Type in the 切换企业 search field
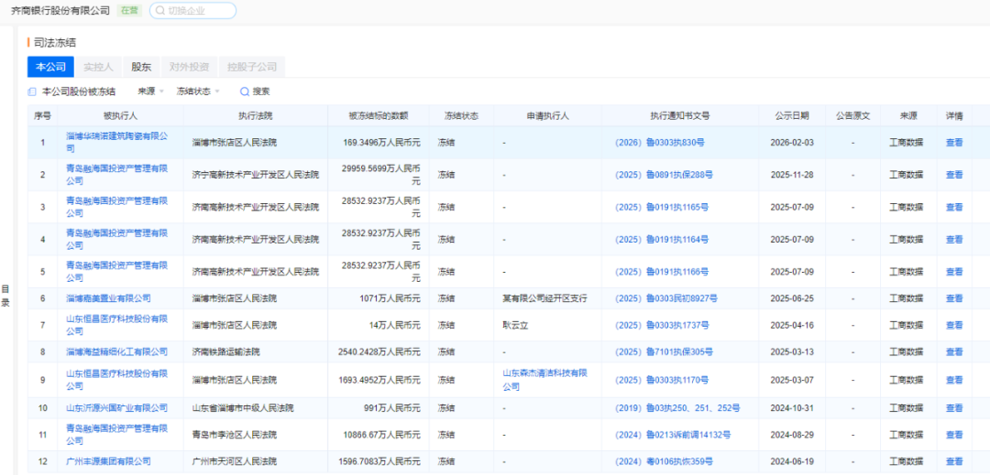The image size is (990, 475). 198,11
